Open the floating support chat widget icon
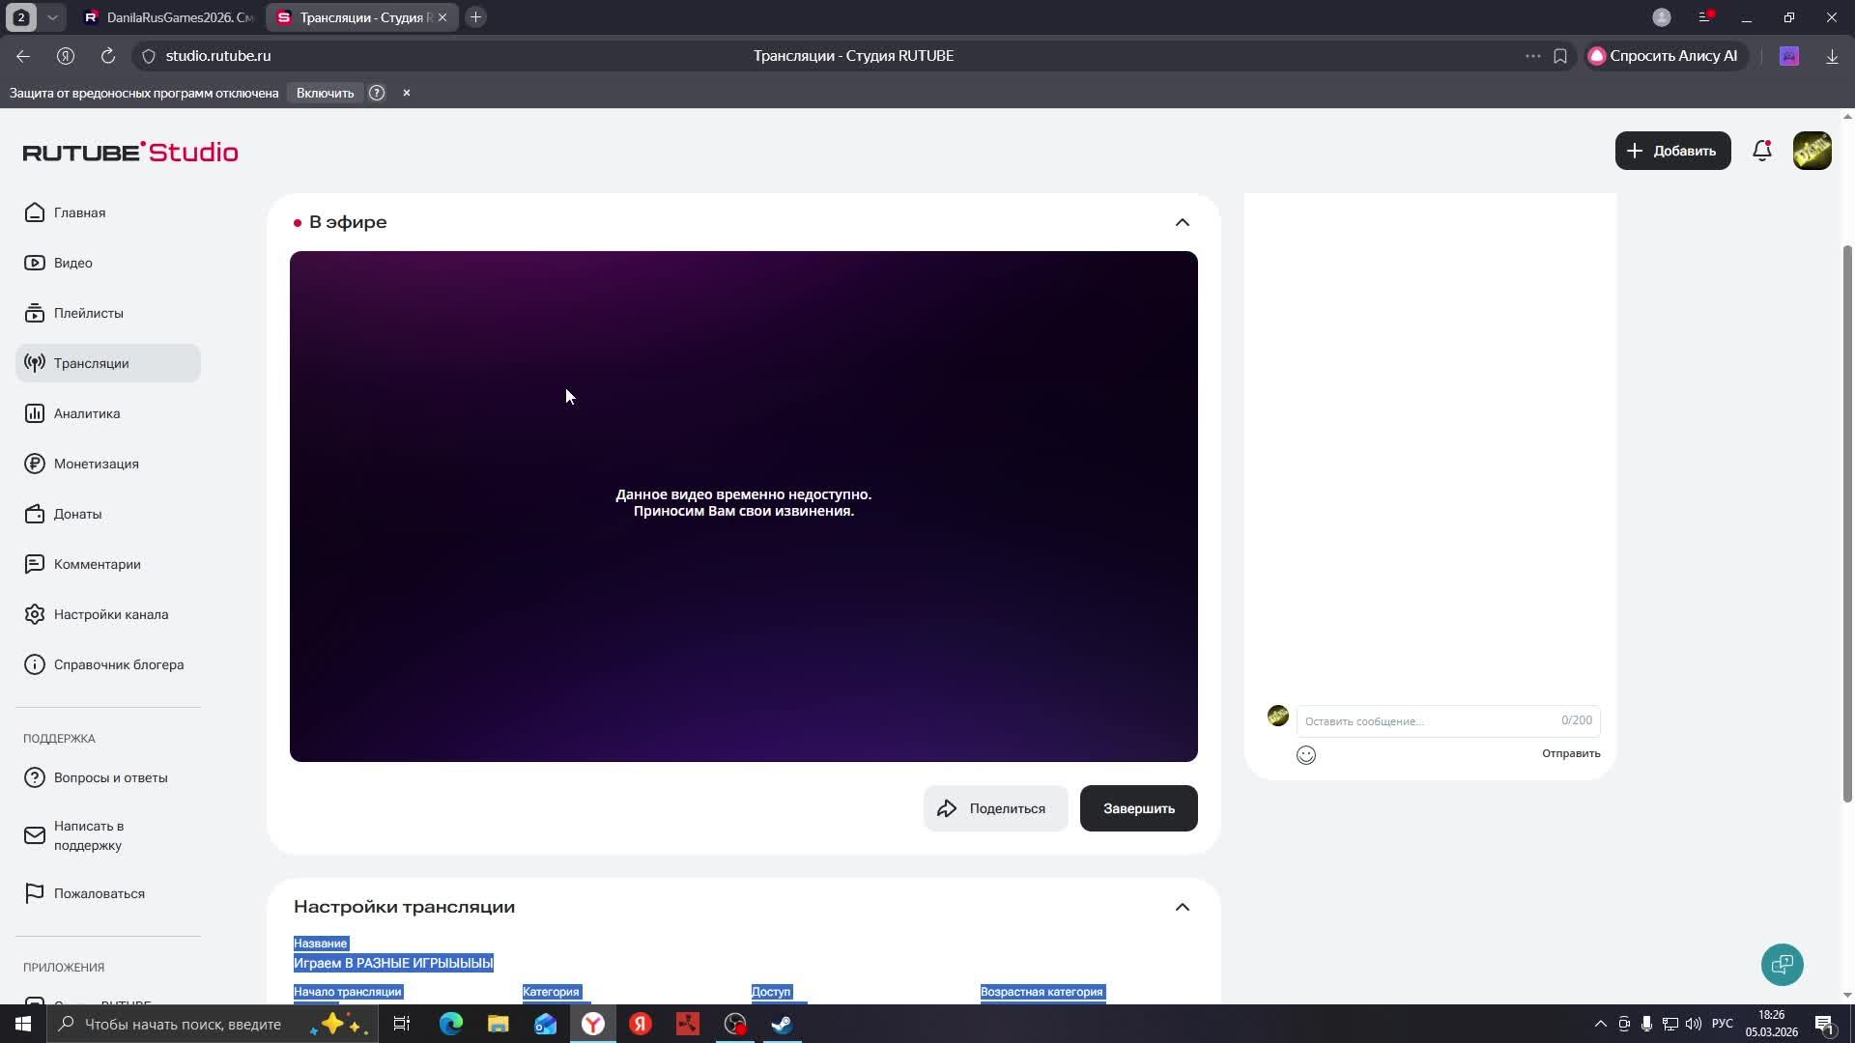The height and width of the screenshot is (1043, 1855). pyautogui.click(x=1782, y=964)
